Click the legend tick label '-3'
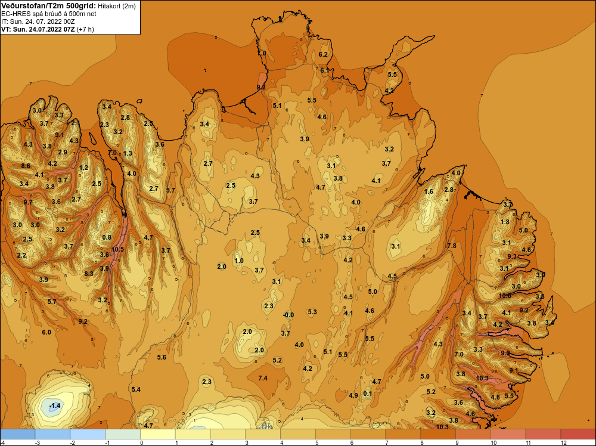Image resolution: width=596 pixels, height=446 pixels. click(x=37, y=442)
